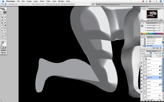
Task: Expand Layer 7 effects arrow
Action: [162, 67]
